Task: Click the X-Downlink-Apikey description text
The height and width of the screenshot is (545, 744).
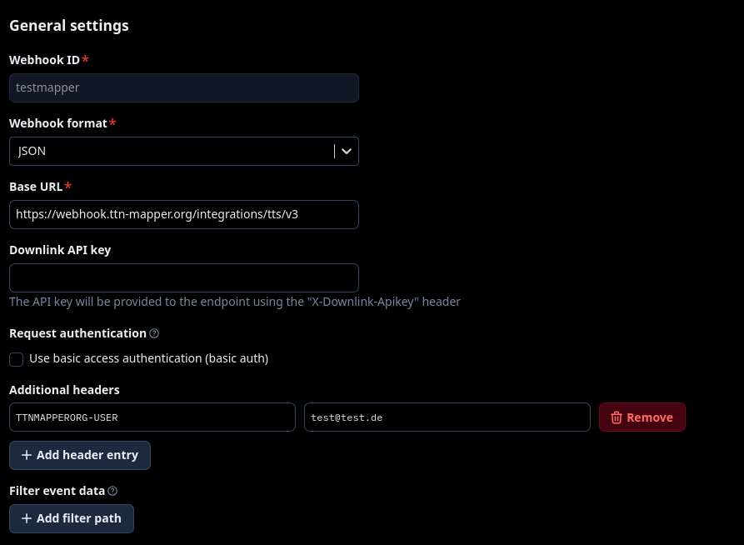Action: coord(235,302)
